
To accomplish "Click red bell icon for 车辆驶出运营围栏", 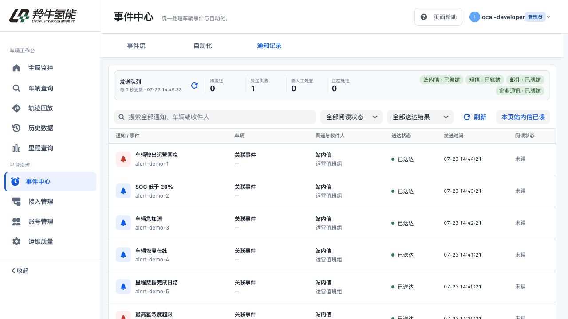I will click(x=123, y=159).
